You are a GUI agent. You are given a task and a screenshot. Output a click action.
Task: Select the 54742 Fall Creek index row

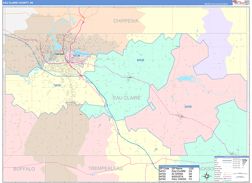tap(176, 180)
